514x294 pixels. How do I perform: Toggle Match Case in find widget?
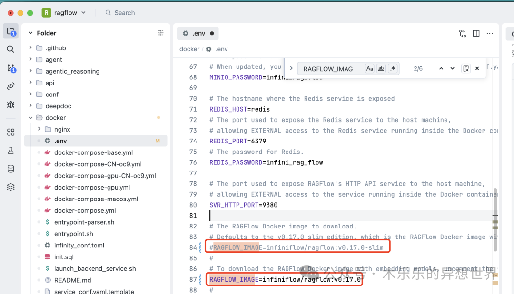[x=369, y=69]
